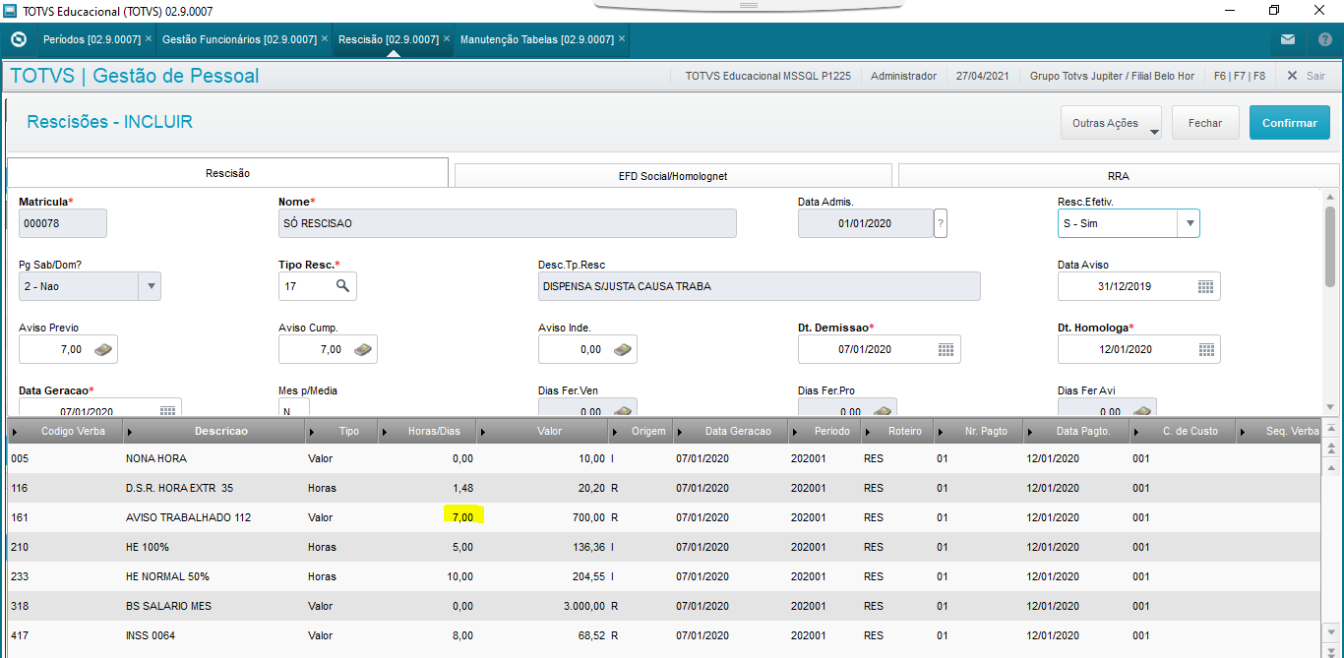The height and width of the screenshot is (658, 1344).
Task: Switch to EFD Social/Homolognet tab
Action: pos(673,176)
